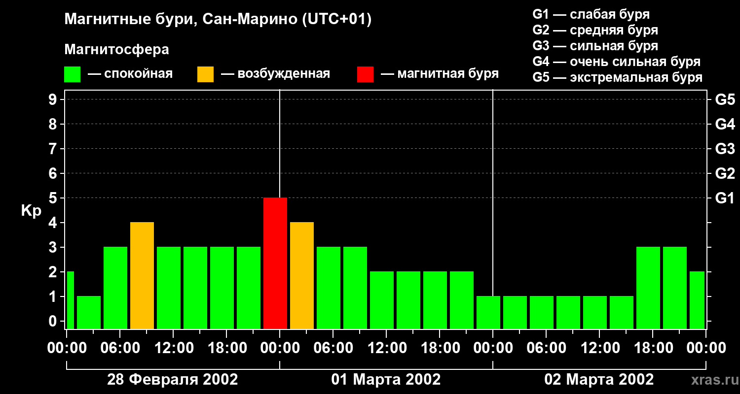Select the narrow first green bar at far left
This screenshot has height=394, width=740.
click(x=70, y=300)
